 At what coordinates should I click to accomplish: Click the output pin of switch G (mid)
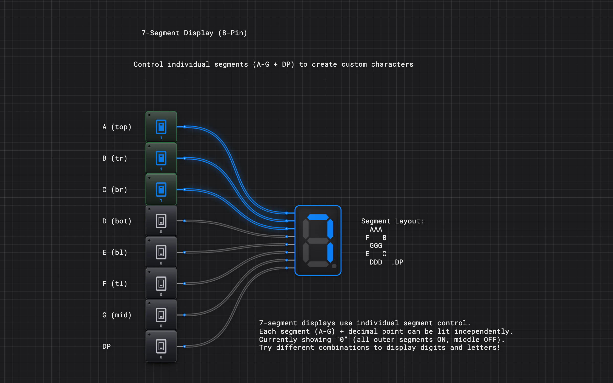coord(185,315)
